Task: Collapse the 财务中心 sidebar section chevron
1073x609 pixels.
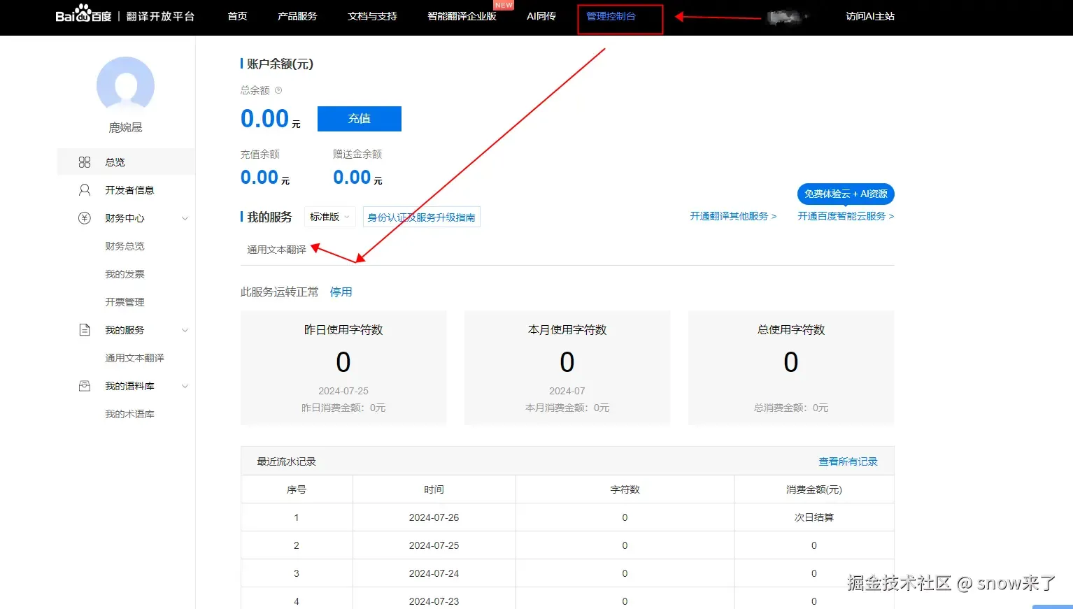Action: [x=185, y=218]
